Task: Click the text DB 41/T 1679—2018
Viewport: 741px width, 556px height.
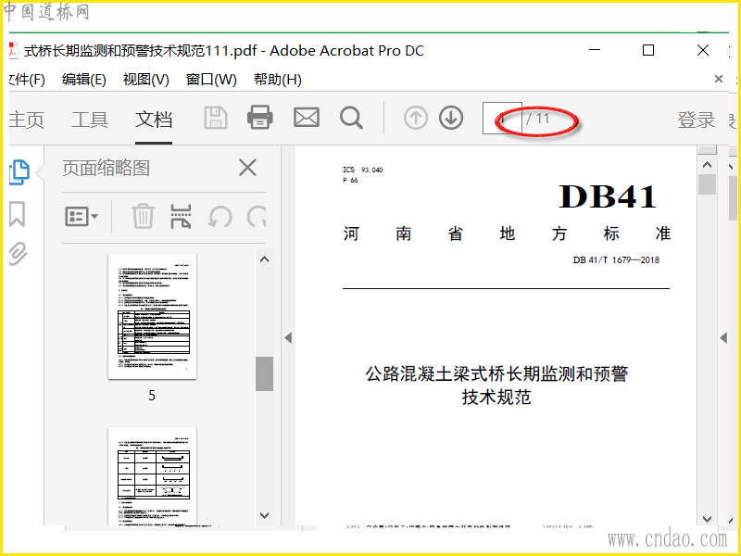Action: pos(616,260)
